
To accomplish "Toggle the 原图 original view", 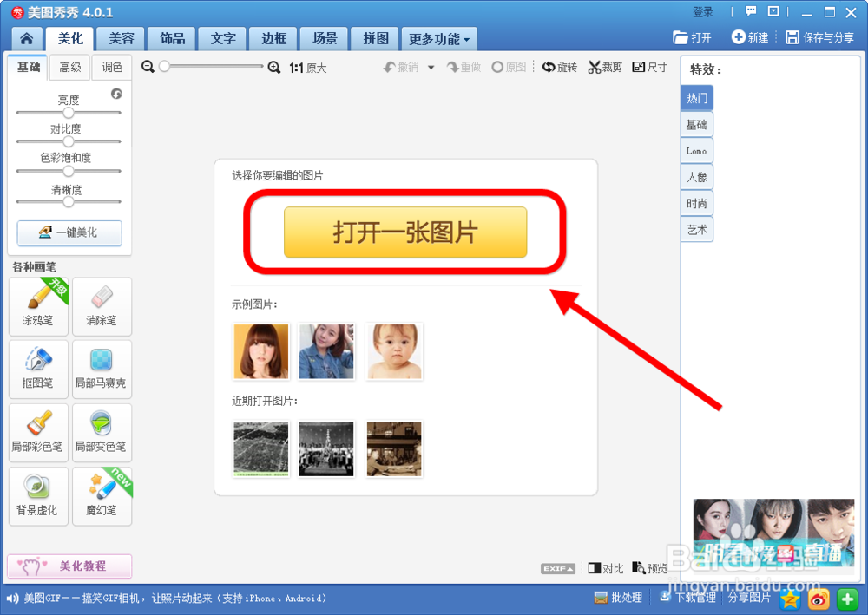I will [509, 68].
